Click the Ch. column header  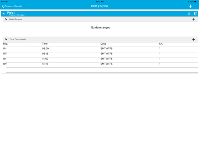click(x=161, y=44)
